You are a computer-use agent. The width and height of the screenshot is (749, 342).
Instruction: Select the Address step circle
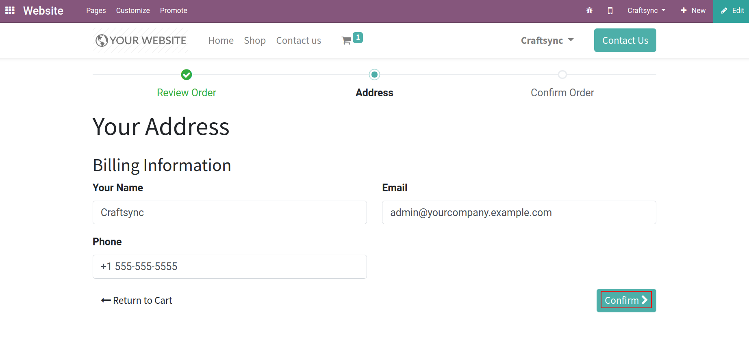(x=374, y=75)
